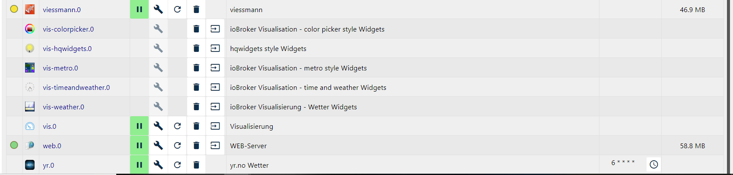The image size is (733, 175).
Task: Edit yr.0 schedule clock icon
Action: pos(653,164)
